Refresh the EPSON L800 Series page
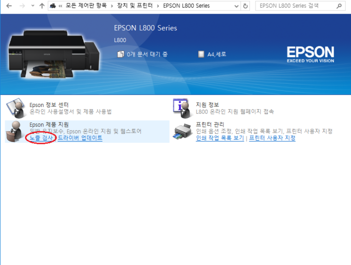Viewport: 351px width, 265px height. coord(245,6)
